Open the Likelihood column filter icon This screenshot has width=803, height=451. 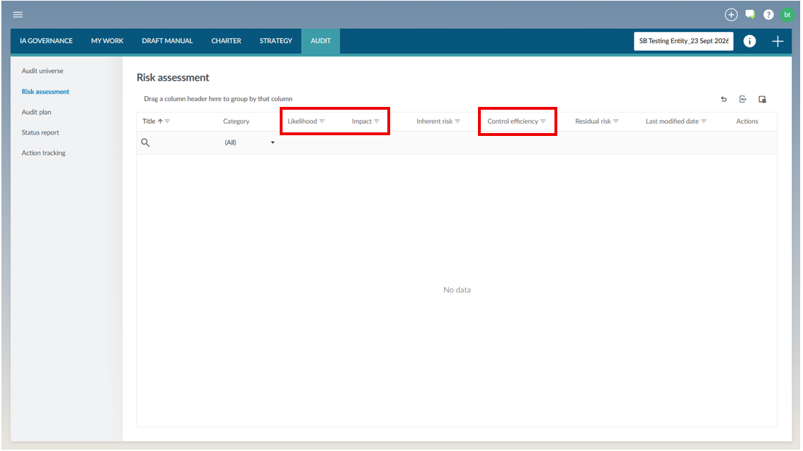tap(322, 121)
